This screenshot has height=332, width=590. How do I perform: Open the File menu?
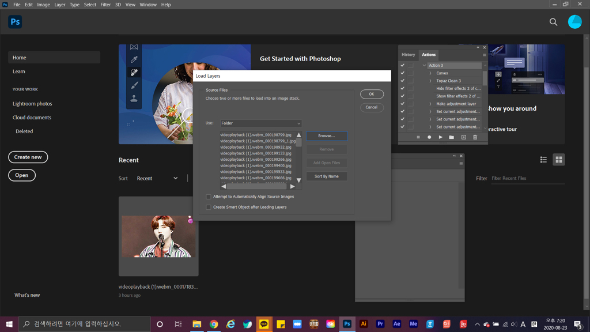[x=17, y=5]
